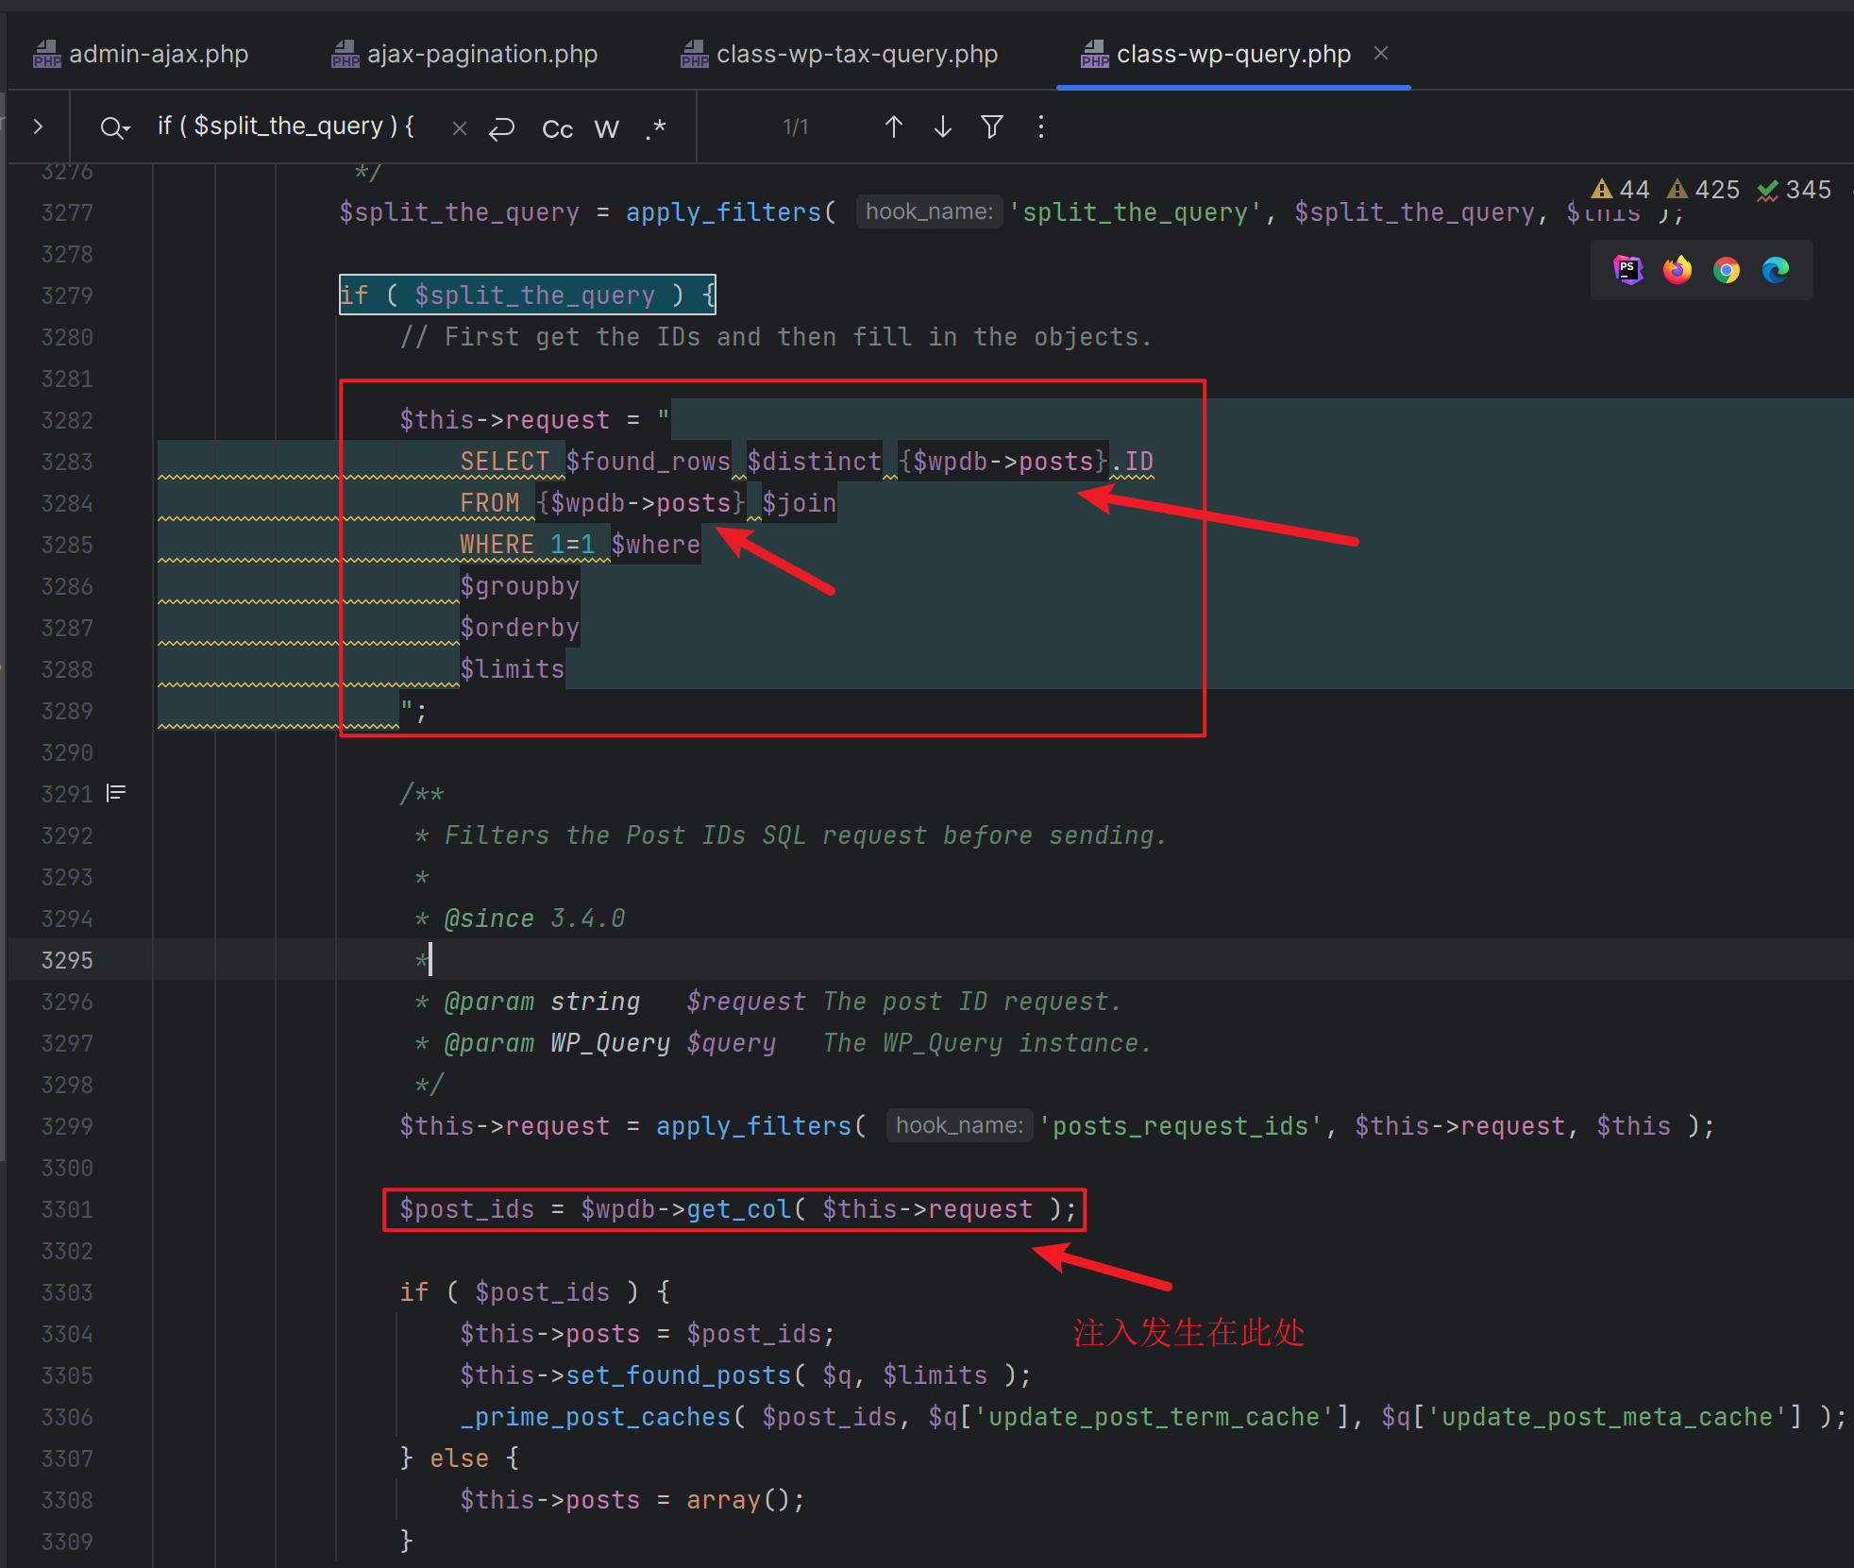The width and height of the screenshot is (1854, 1568).
Task: Expand the replace field chevron
Action: [38, 126]
